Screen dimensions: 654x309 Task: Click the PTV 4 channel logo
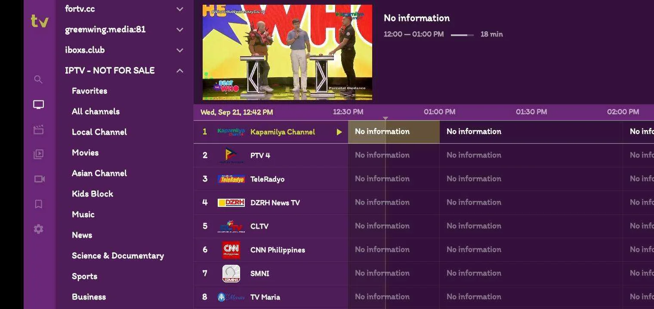231,155
